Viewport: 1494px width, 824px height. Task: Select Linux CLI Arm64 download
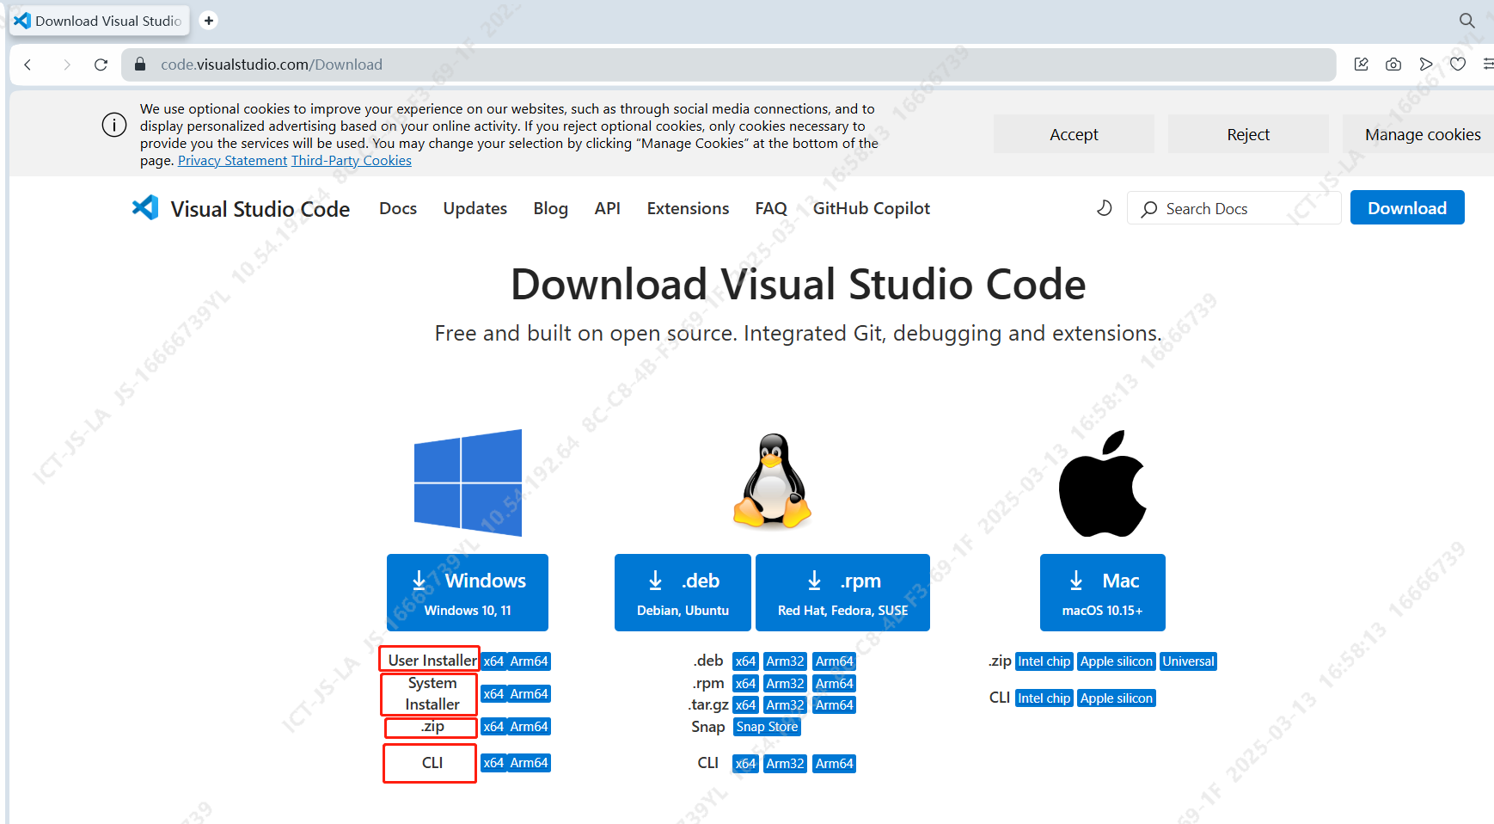click(834, 764)
